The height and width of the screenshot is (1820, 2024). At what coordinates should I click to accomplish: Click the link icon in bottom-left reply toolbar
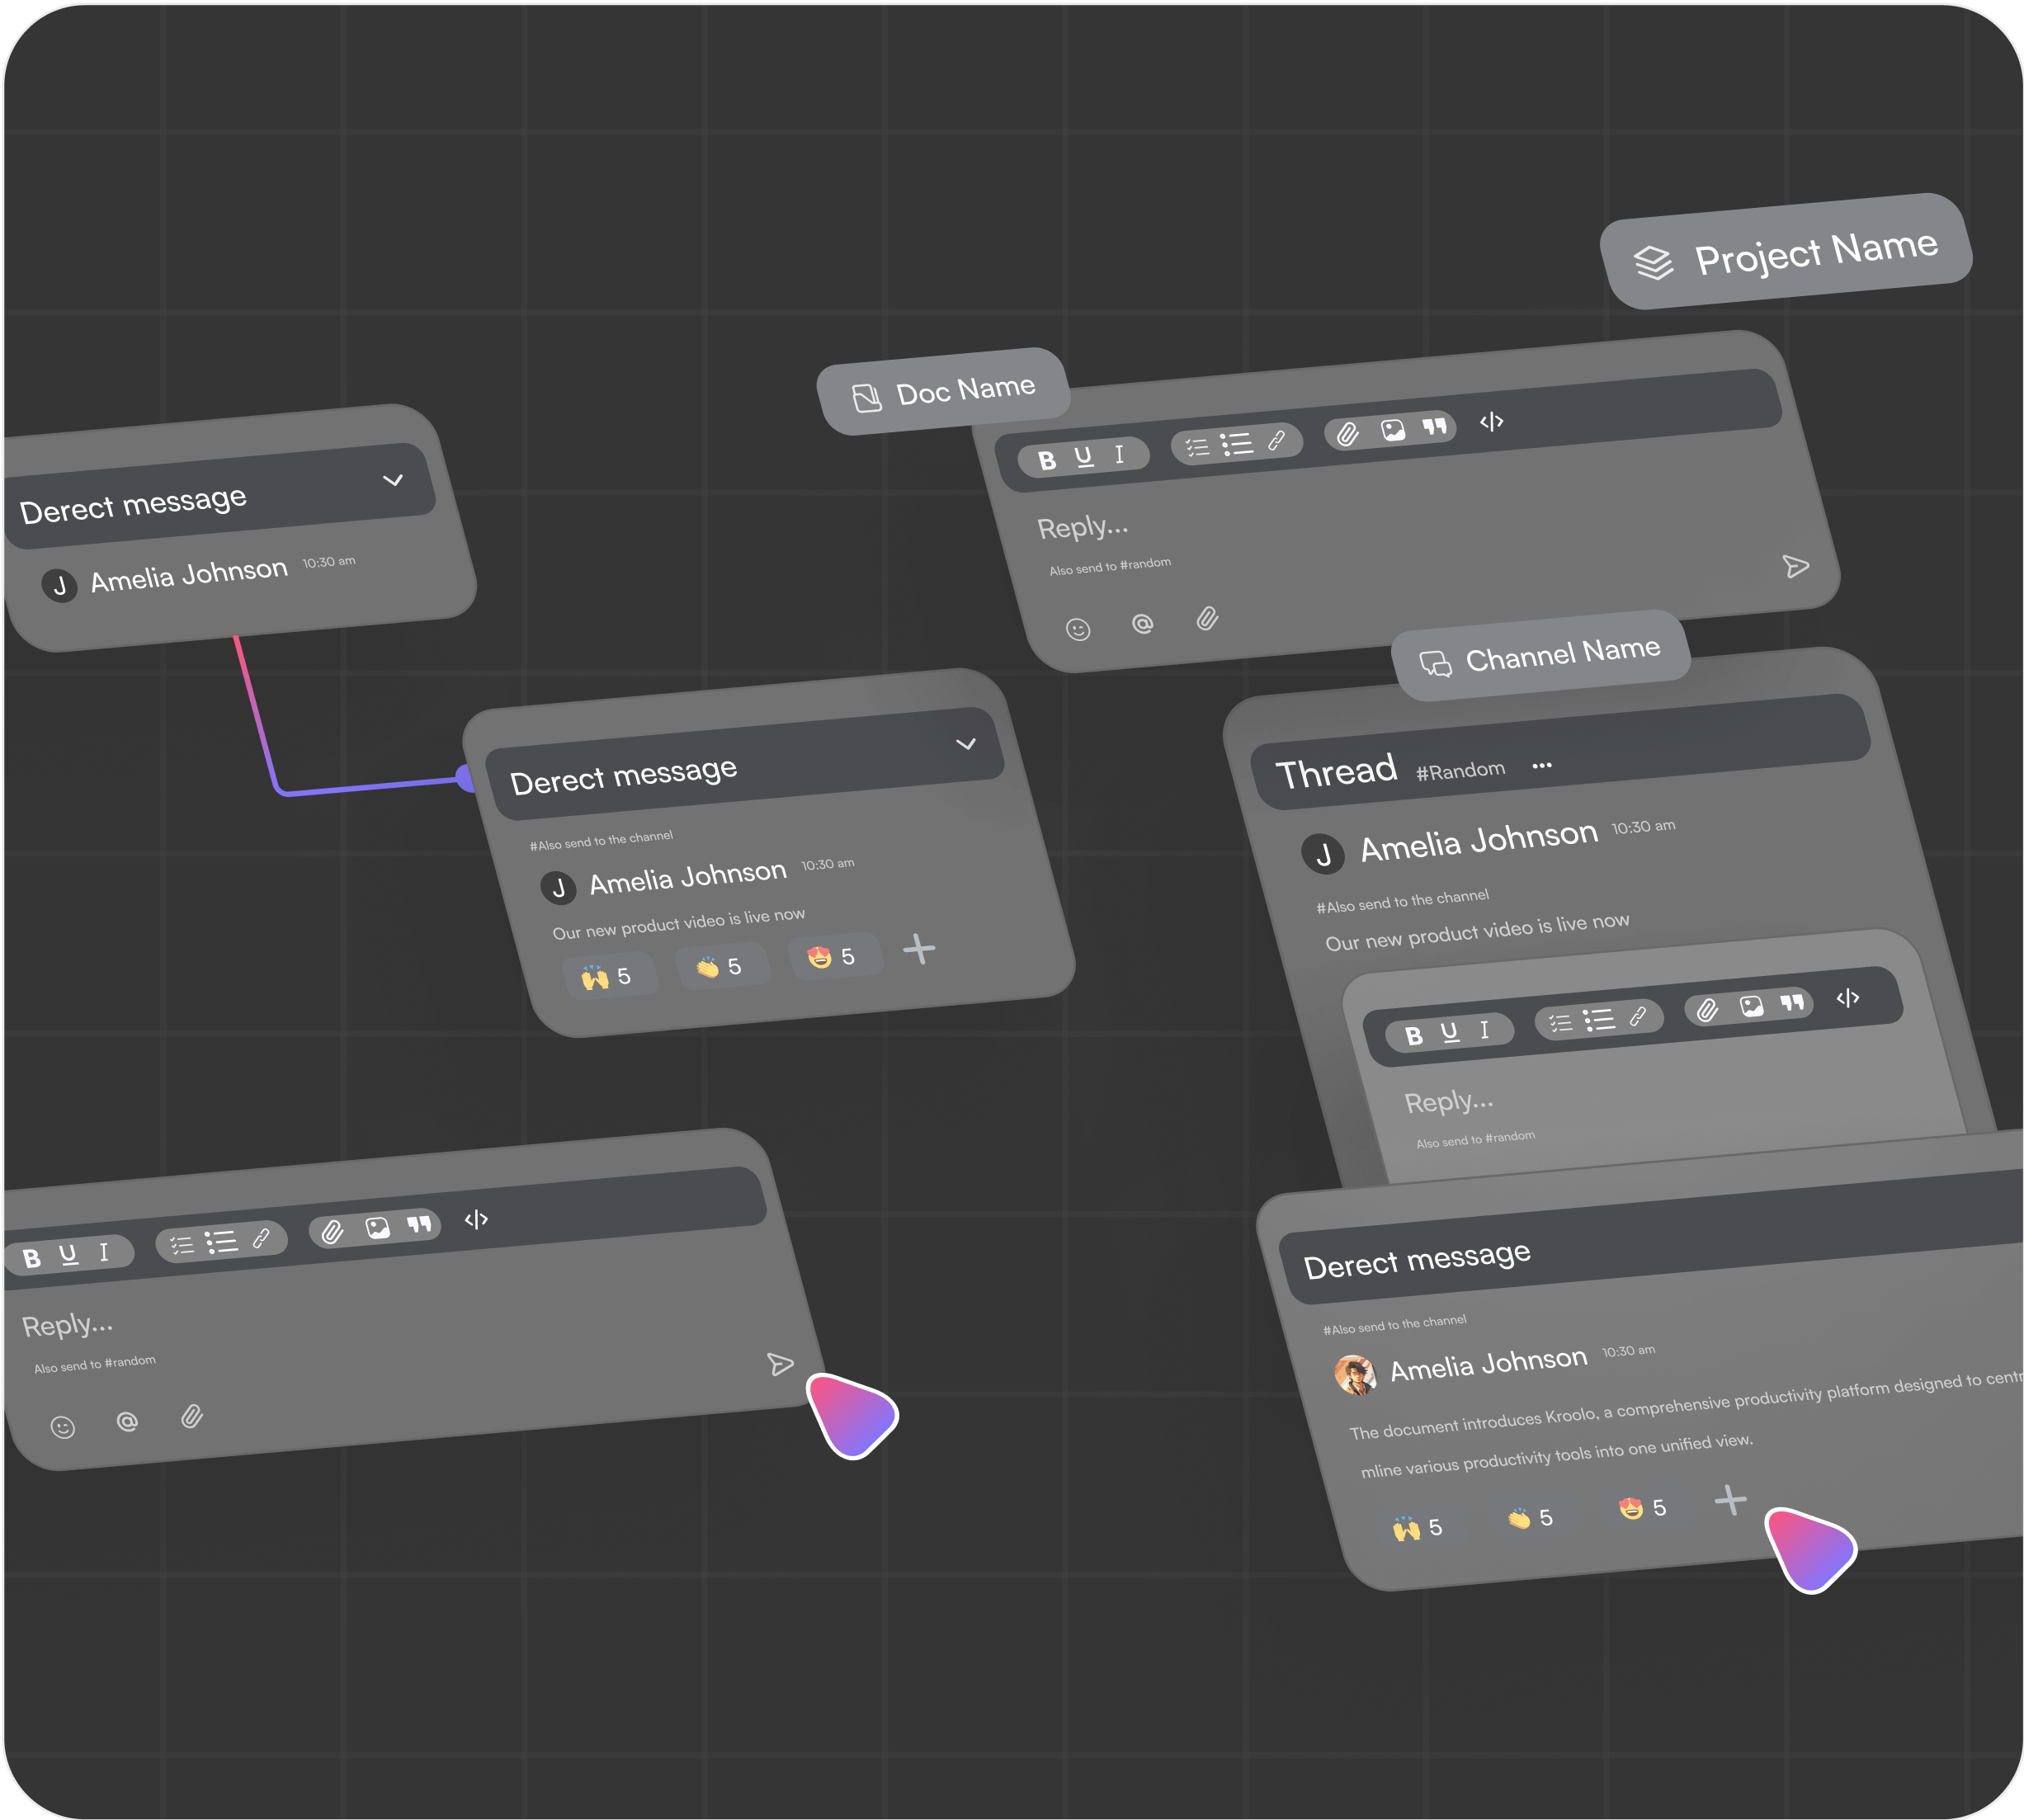point(261,1238)
